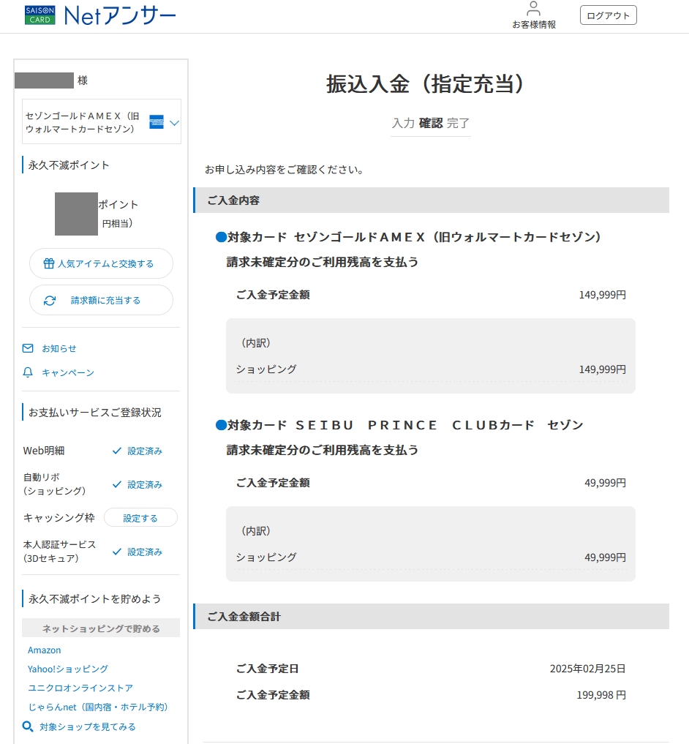Click the お支払いサービスご登録状況 heading
The image size is (689, 744).
pyautogui.click(x=95, y=413)
